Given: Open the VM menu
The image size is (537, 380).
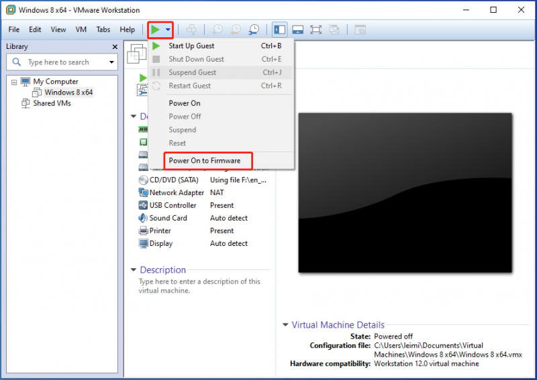Looking at the screenshot, I should pos(81,29).
